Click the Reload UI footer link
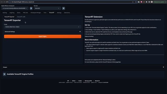 coord(97,81)
